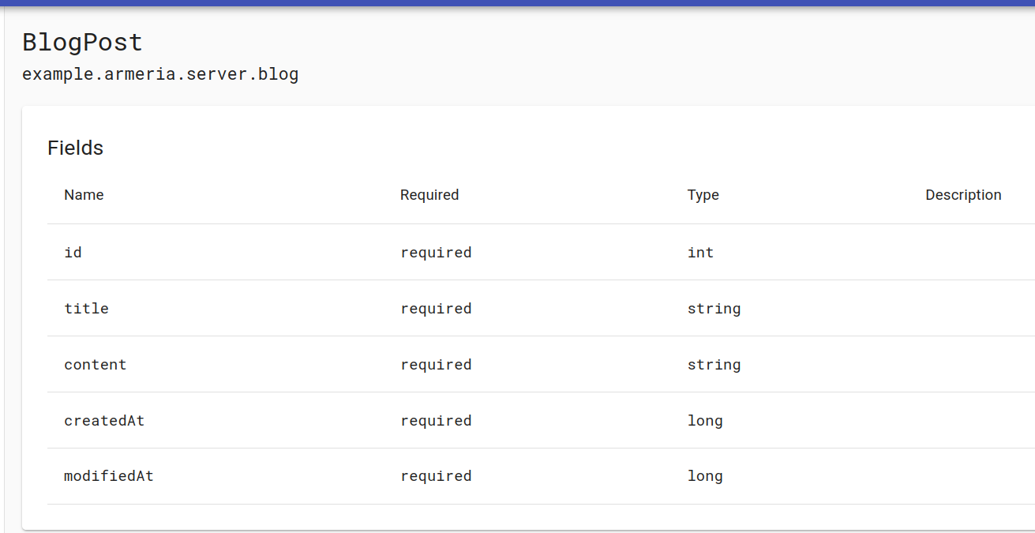Click the Name column header
The height and width of the screenshot is (533, 1035).
pyautogui.click(x=84, y=195)
